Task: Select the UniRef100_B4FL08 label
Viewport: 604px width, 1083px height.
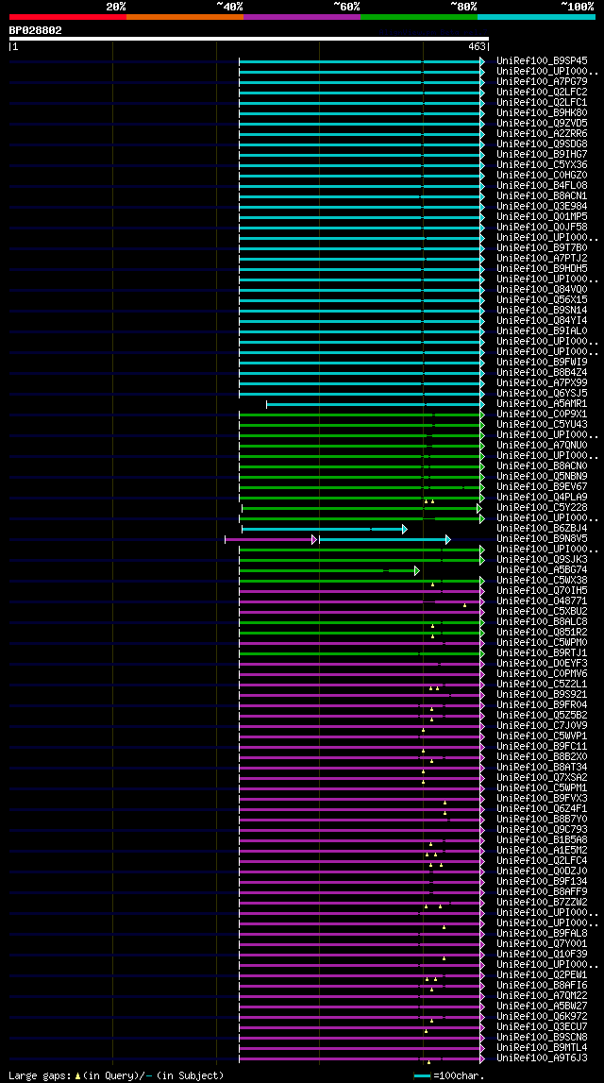Action: tap(542, 185)
